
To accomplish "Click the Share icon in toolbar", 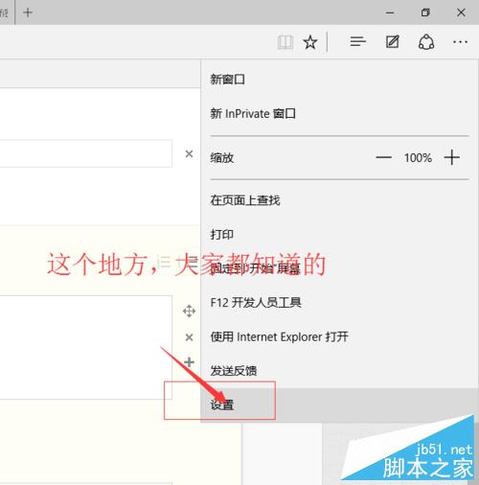I will (x=426, y=42).
